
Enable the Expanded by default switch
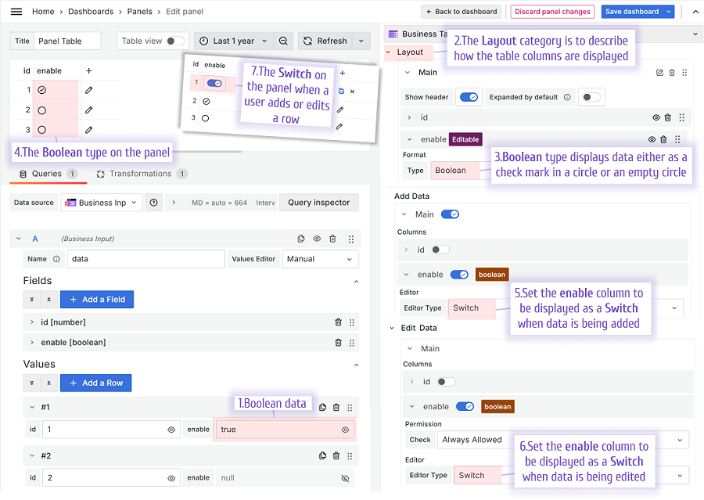pos(591,97)
